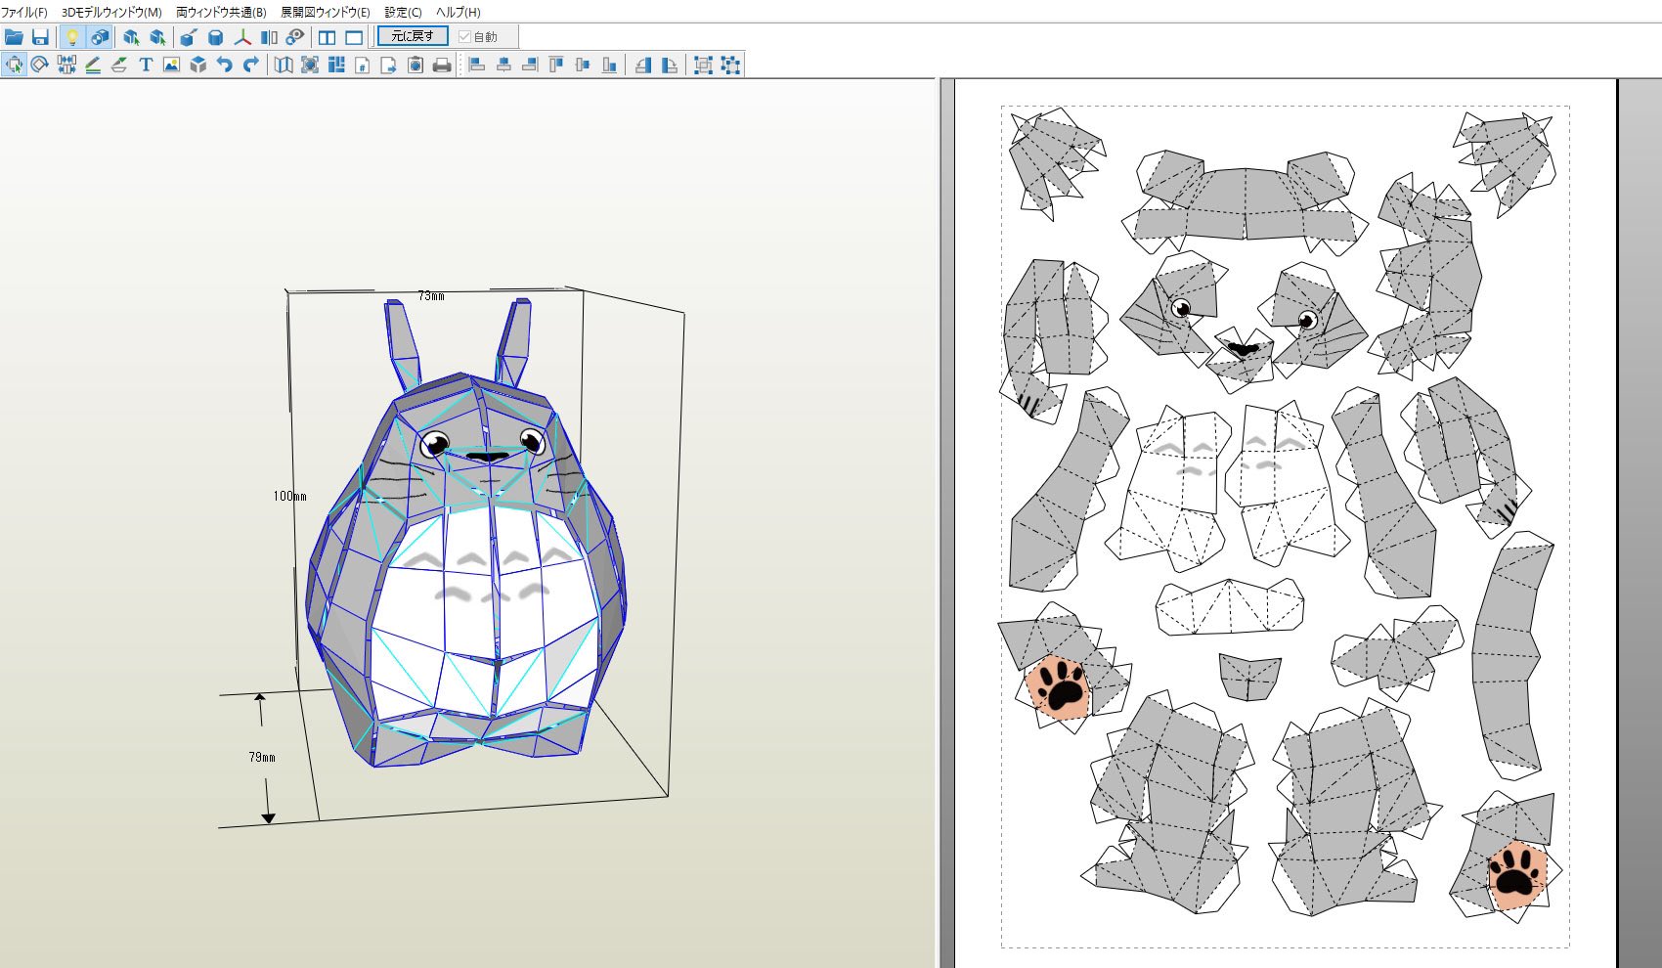This screenshot has width=1662, height=968.
Task: Align selected parts to the left
Action: 477,65
